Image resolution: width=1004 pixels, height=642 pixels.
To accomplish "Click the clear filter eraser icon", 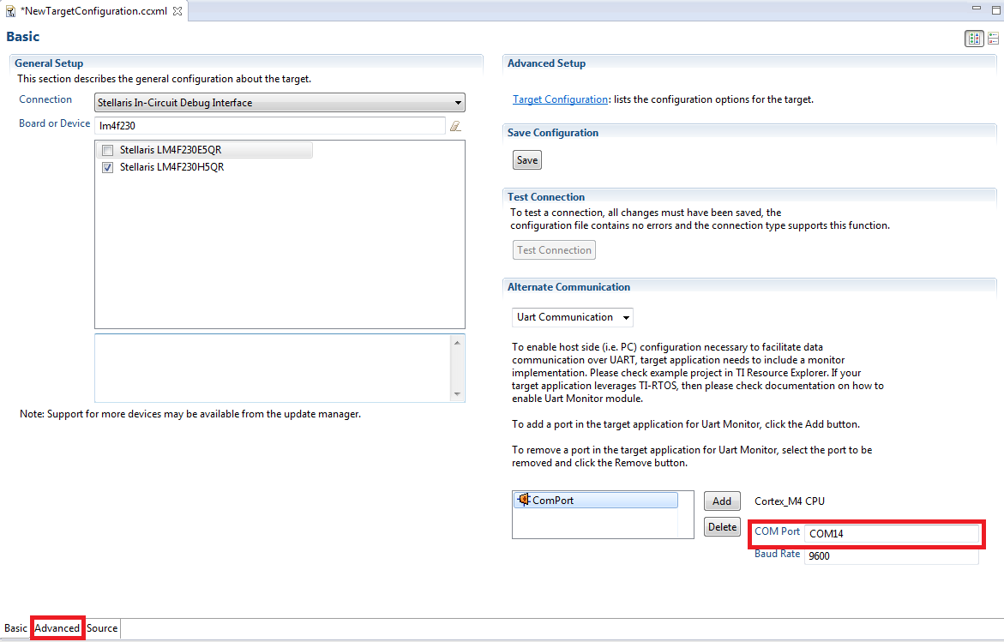I will [455, 126].
